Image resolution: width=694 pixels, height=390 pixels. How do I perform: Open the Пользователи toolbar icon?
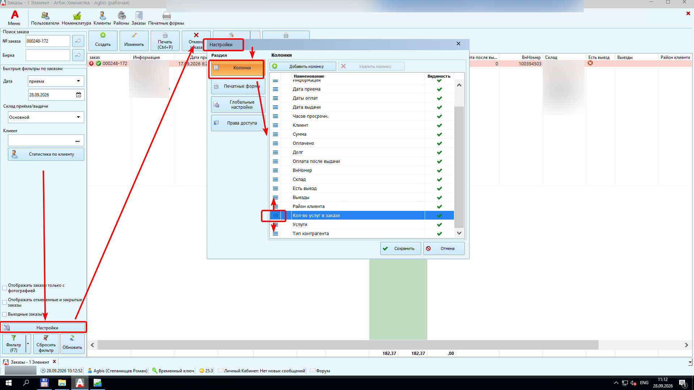tap(45, 18)
